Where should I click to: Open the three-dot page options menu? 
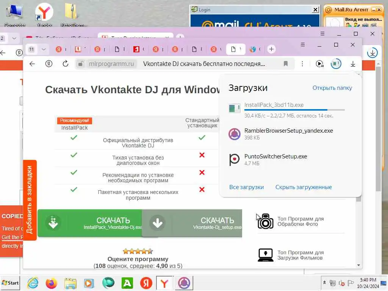point(302,64)
